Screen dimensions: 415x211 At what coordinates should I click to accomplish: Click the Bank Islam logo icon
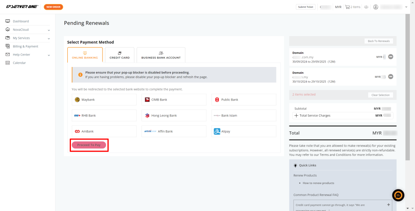point(217,116)
